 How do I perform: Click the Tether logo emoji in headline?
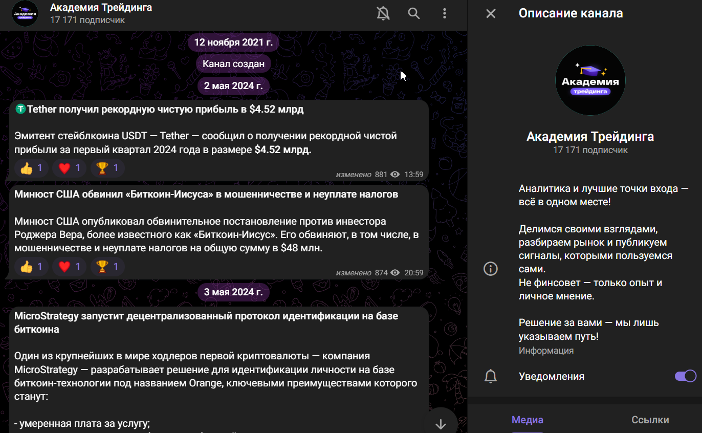[20, 109]
